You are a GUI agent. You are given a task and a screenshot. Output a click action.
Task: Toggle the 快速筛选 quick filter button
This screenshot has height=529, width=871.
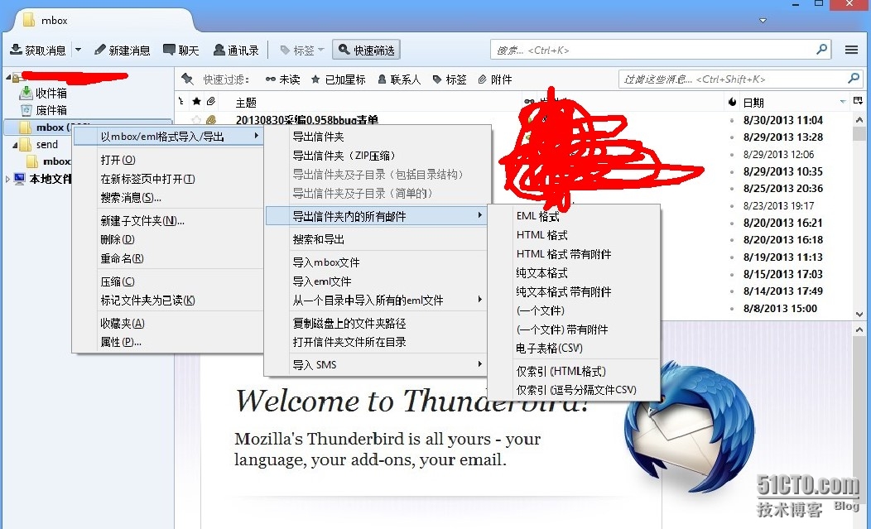[366, 50]
